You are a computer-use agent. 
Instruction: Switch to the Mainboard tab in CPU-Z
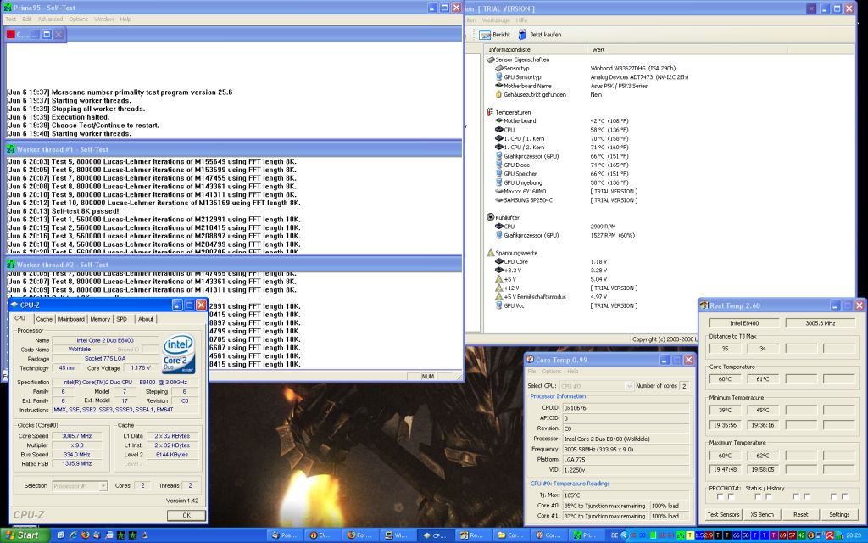[71, 319]
